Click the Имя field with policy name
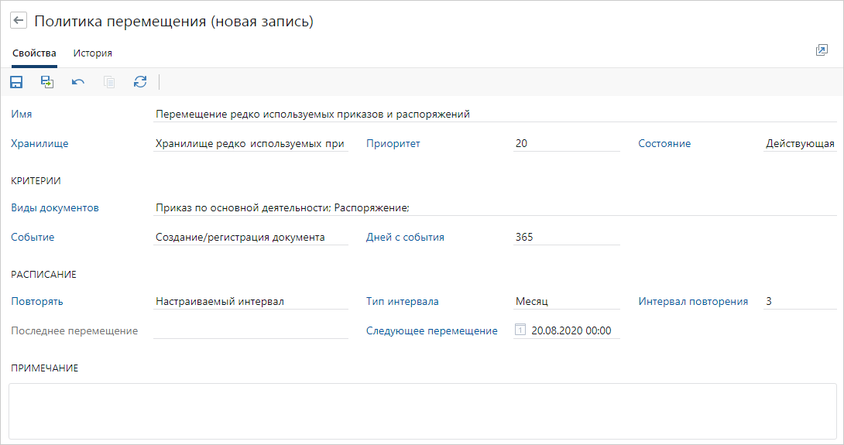 coord(494,114)
